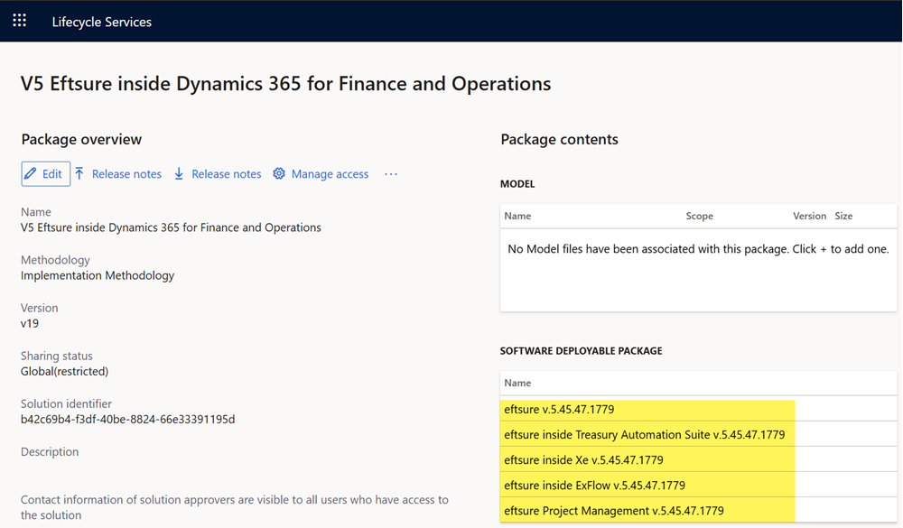This screenshot has height=528, width=903.
Task: Click the download arrow Release notes icon
Action: click(179, 173)
